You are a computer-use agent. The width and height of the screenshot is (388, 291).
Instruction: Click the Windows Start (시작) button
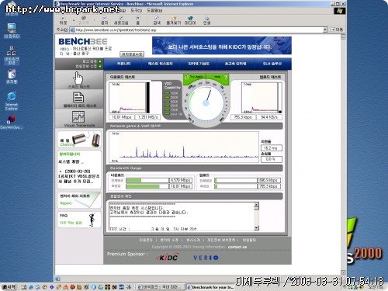pos(9,287)
